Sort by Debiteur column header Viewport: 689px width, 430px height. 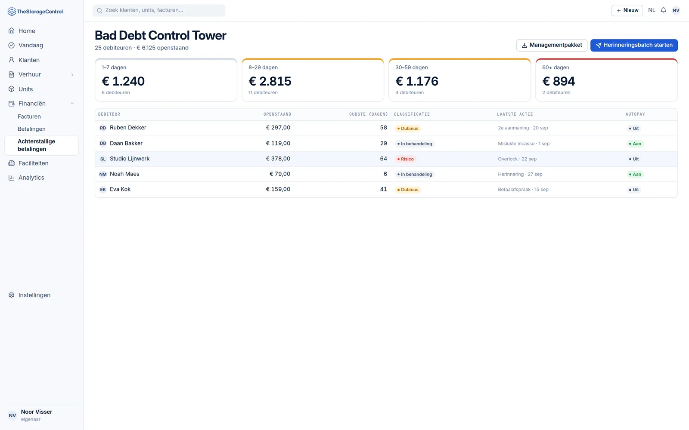point(109,114)
